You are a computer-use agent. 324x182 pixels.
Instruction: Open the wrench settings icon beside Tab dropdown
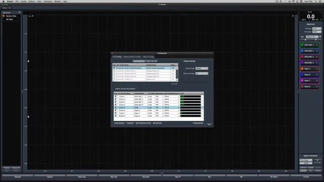320,37
